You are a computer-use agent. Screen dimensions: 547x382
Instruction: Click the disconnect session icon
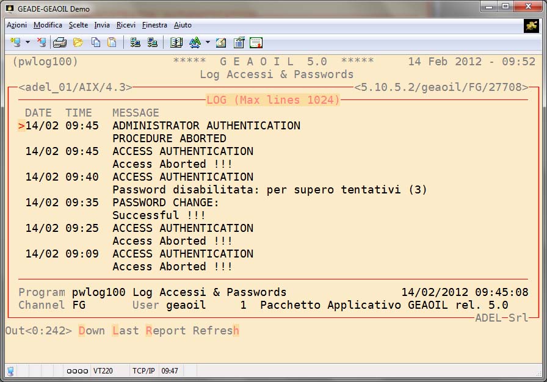coord(41,43)
